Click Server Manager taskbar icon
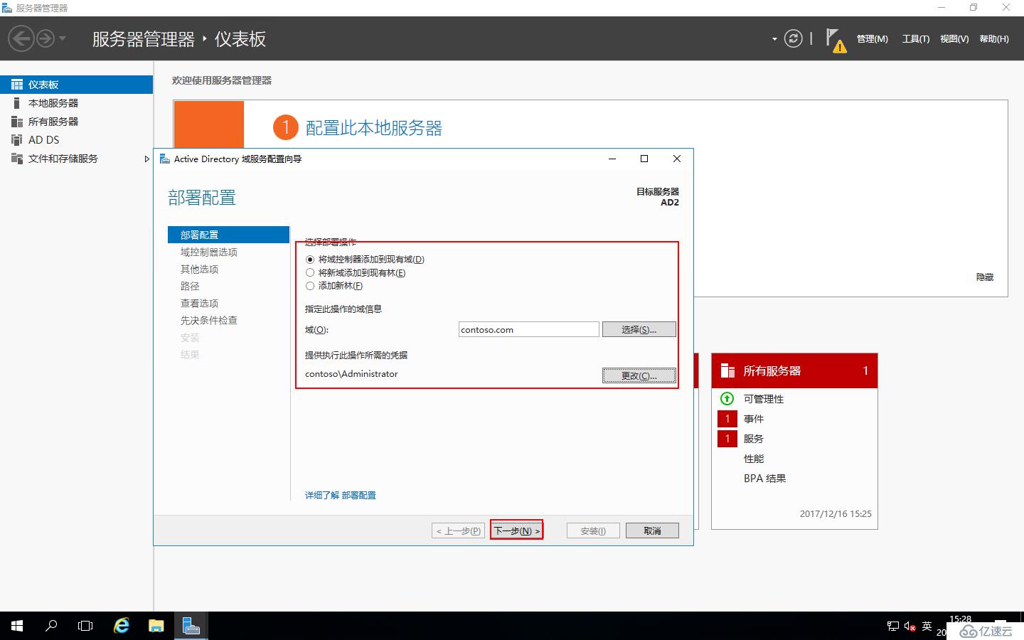The image size is (1024, 640). 191,626
